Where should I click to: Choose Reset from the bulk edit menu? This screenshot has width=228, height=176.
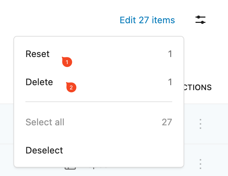[99, 54]
